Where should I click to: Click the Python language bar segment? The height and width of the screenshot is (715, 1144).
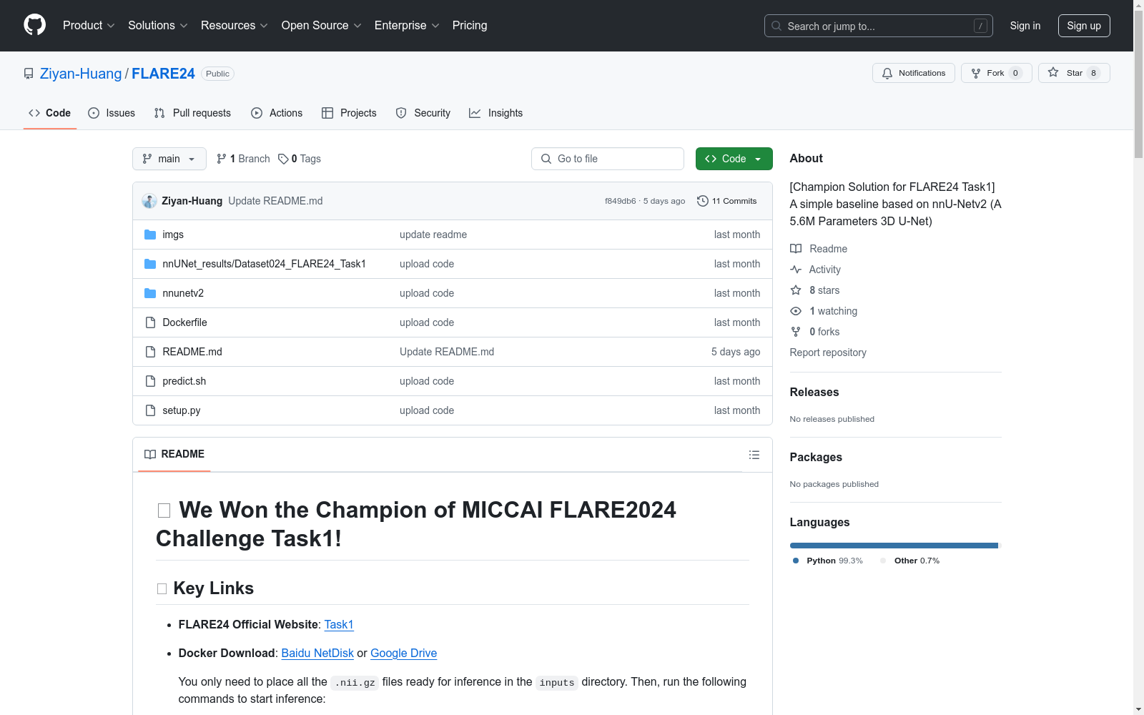894,546
